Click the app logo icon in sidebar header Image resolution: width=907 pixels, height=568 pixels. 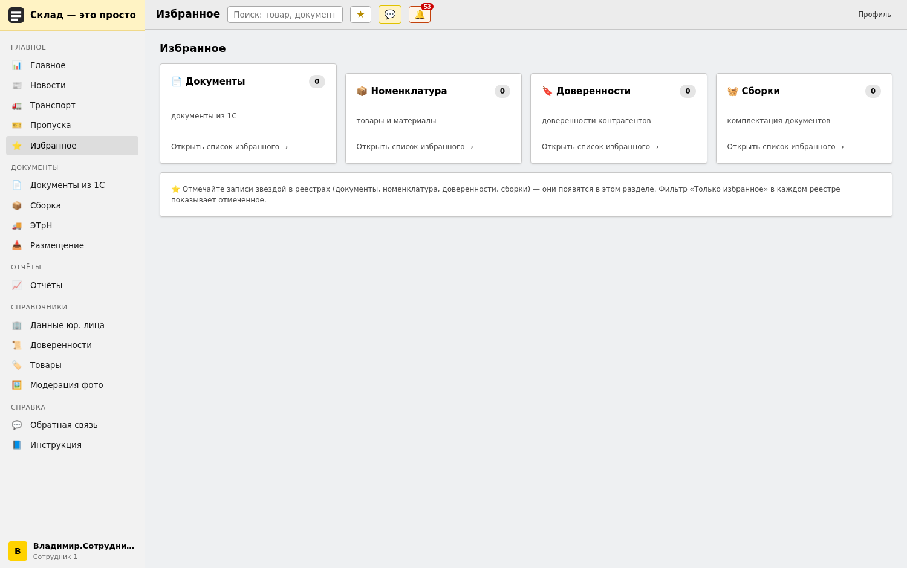16,15
